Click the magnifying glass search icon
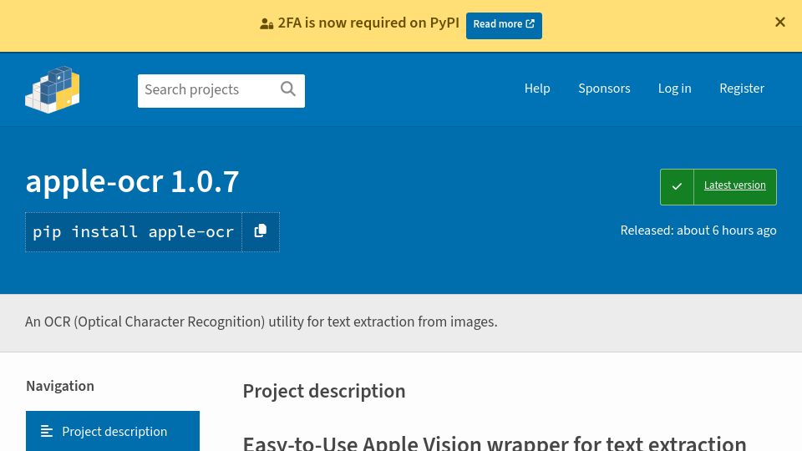Screen dimensions: 802x451 [x=288, y=89]
